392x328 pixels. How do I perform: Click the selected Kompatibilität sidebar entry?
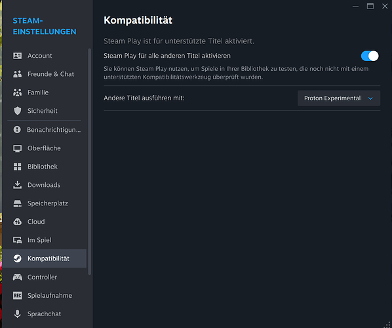(45, 258)
